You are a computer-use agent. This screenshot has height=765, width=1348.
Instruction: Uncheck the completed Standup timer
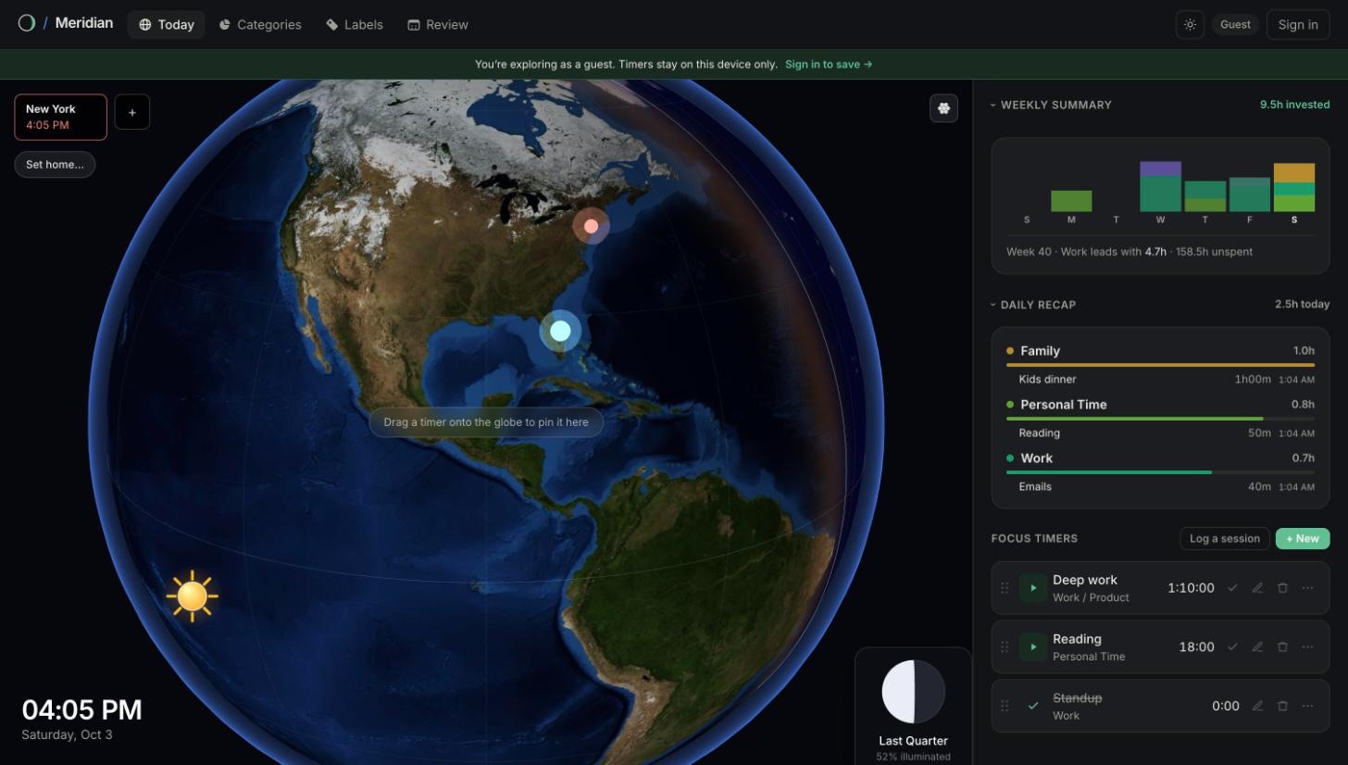point(1033,707)
